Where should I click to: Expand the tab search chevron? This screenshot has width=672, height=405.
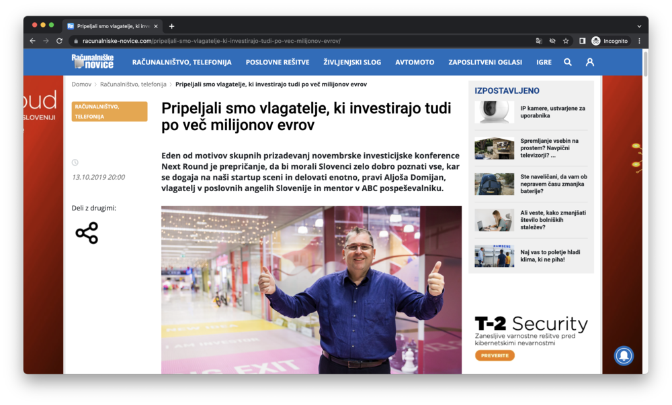(x=639, y=26)
